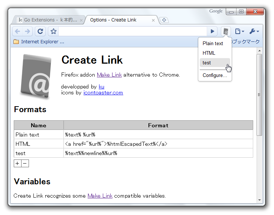Open the Internet Explorer bookmarks folder
The image size is (274, 215).
coord(39,42)
